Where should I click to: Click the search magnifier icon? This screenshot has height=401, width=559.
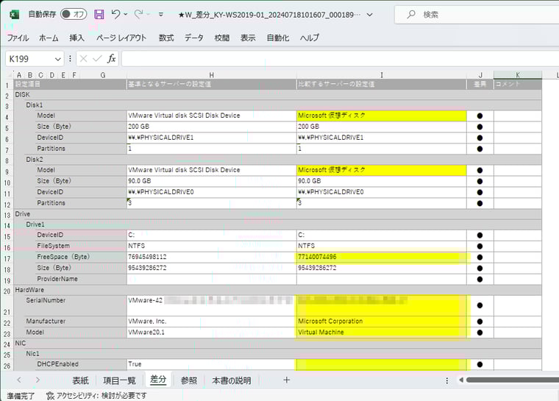411,14
